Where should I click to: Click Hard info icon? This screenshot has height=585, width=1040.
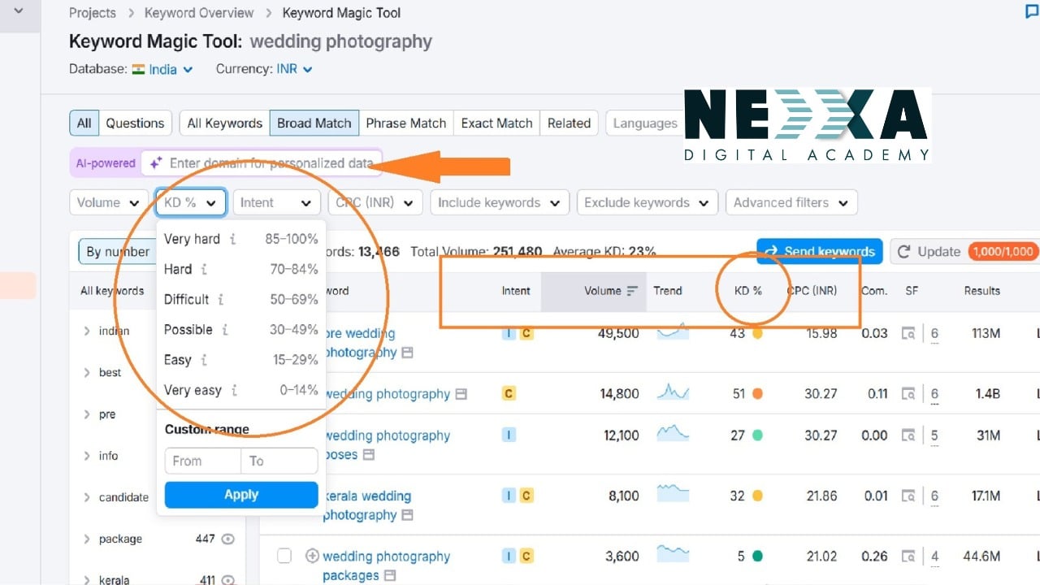pos(204,270)
